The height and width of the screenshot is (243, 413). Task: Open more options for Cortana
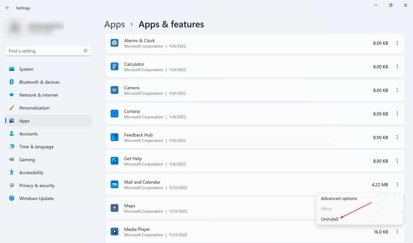pos(397,113)
